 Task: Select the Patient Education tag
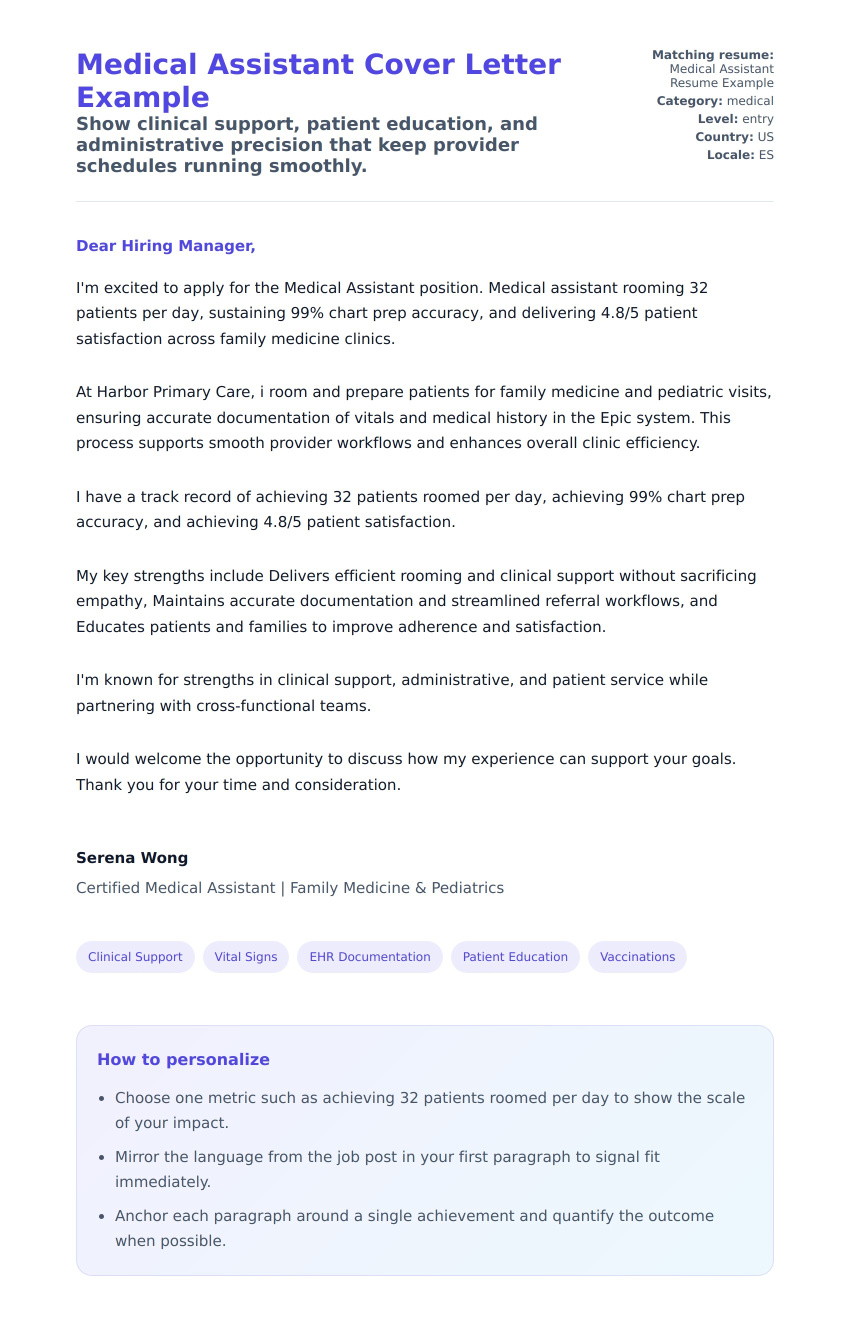pos(515,957)
